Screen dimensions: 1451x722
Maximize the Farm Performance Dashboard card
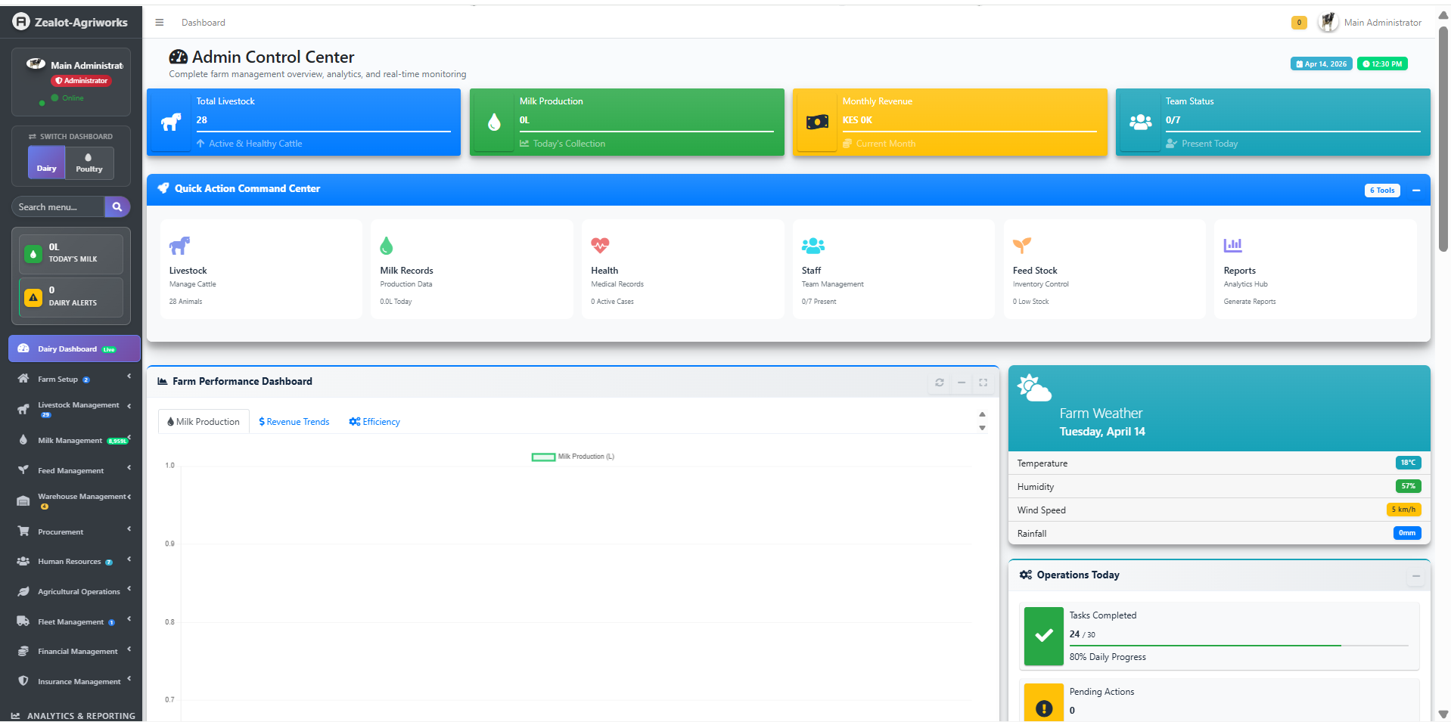coord(983,383)
